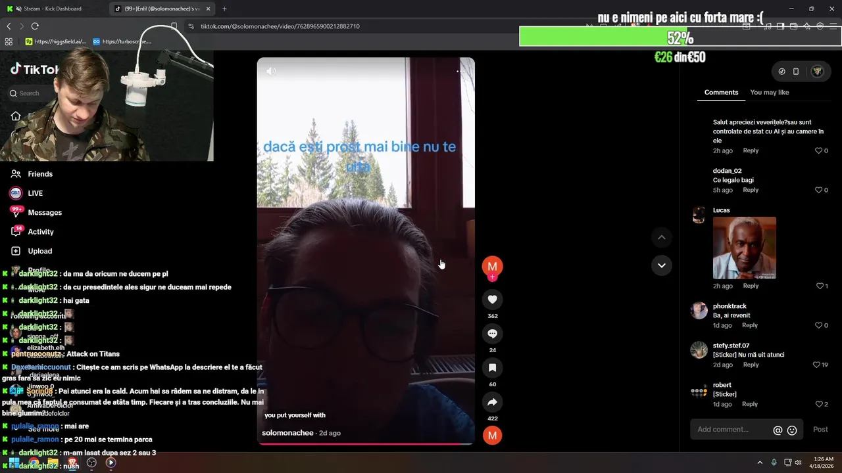Follow solomonachee via plus avatar
Image resolution: width=842 pixels, height=473 pixels.
(x=492, y=277)
